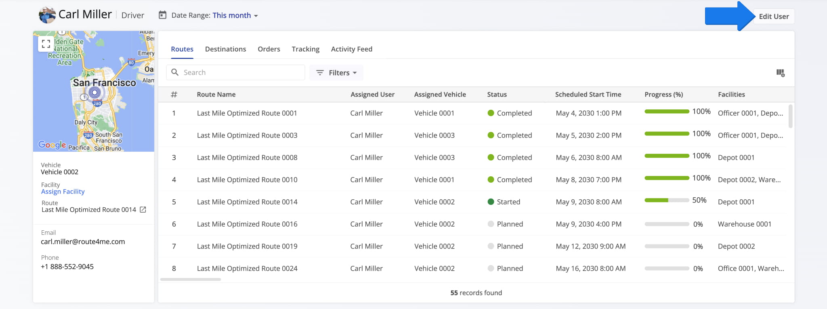Select Last Mile Optimized Route 0008 row
Viewport: 827px width, 309px height.
pos(247,158)
